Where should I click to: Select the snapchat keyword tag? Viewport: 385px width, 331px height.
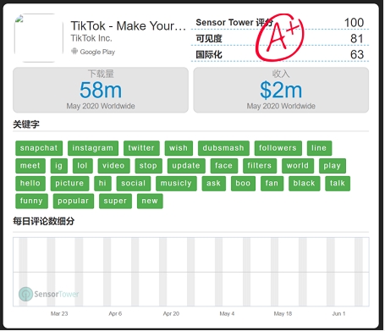[x=39, y=148]
